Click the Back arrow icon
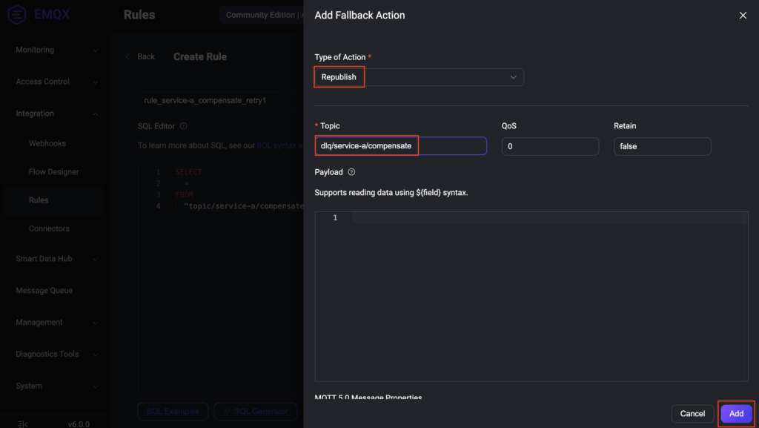The width and height of the screenshot is (759, 428). (127, 57)
